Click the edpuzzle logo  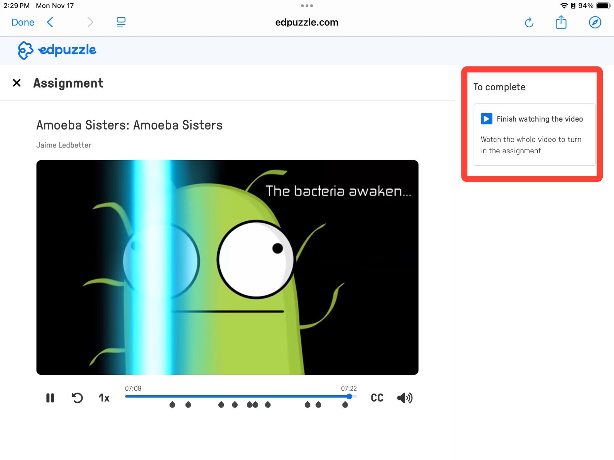(57, 50)
